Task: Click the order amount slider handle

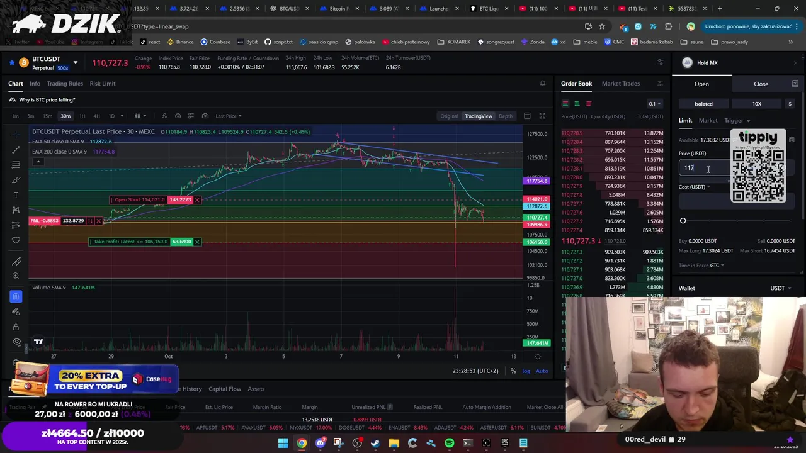Action: tap(683, 221)
